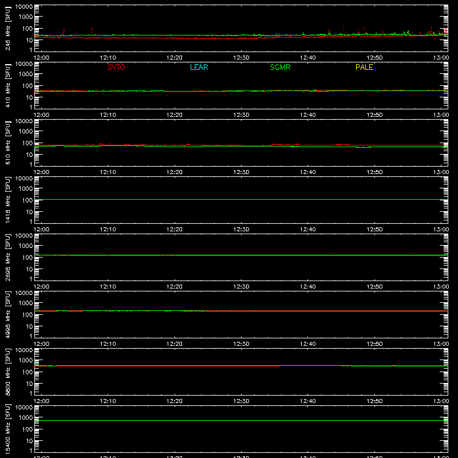Click 12:00 time label under 1415 MHz plot
Image resolution: width=458 pixels, height=458 pixels.
pos(41,230)
